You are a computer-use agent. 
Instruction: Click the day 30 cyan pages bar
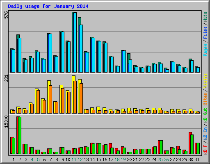pyautogui.click(x=192, y=66)
